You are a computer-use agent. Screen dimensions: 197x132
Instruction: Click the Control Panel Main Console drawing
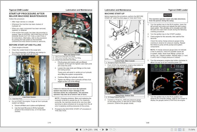[125, 40]
